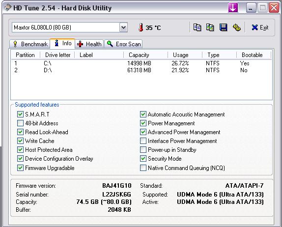Screen dimensions: 282x227
Task: Click the HD Tune app icon in title bar
Action: tap(8, 8)
